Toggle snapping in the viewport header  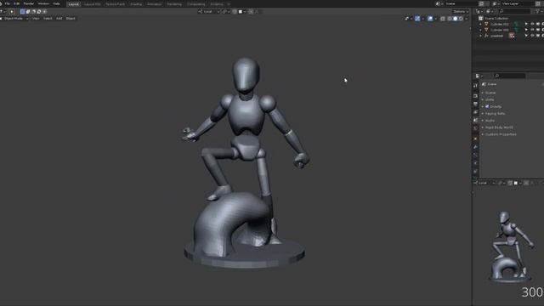[x=235, y=11]
